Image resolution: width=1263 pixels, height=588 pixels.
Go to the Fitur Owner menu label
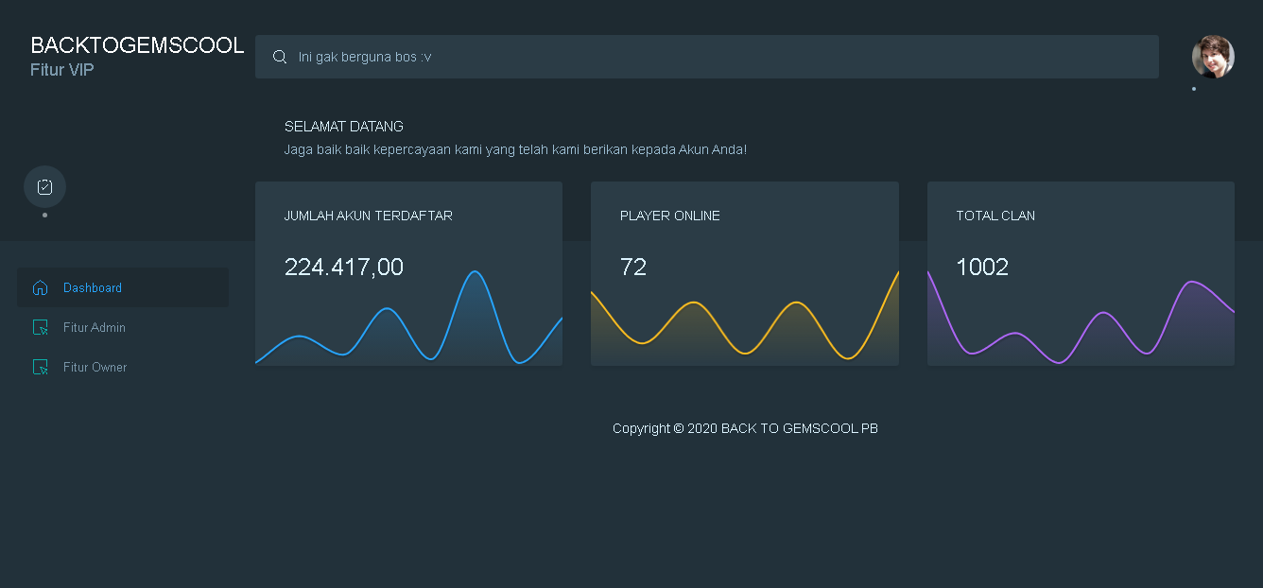95,367
